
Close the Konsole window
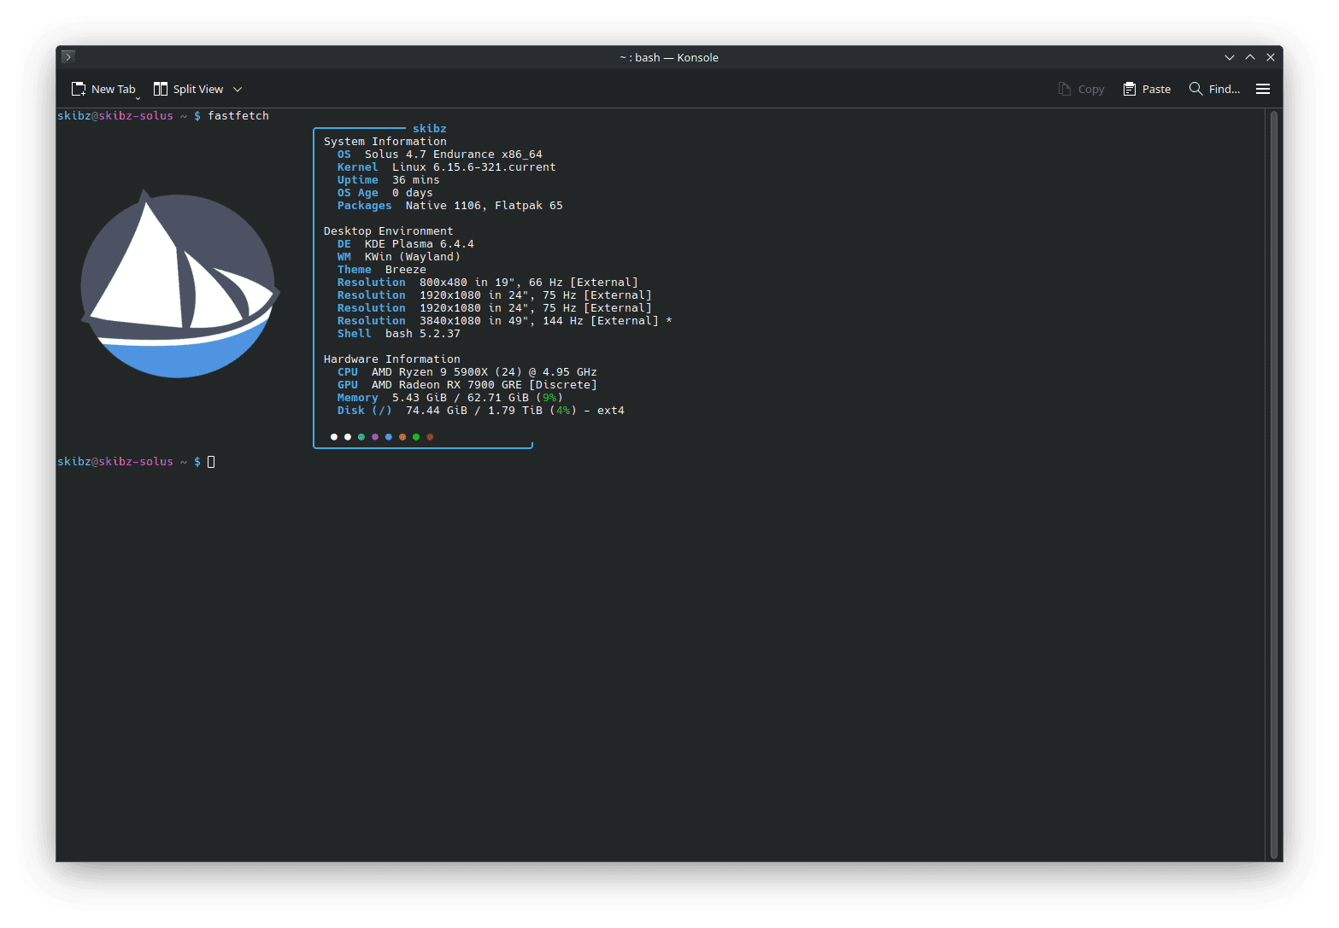pos(1271,57)
